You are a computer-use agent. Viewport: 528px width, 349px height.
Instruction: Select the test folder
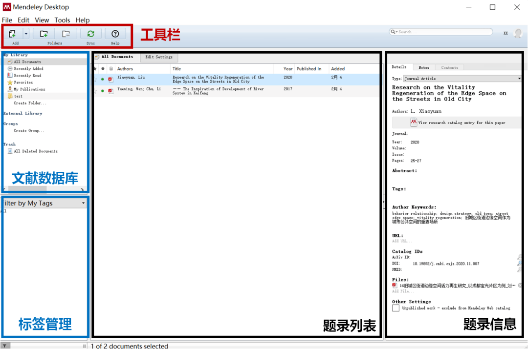click(18, 96)
